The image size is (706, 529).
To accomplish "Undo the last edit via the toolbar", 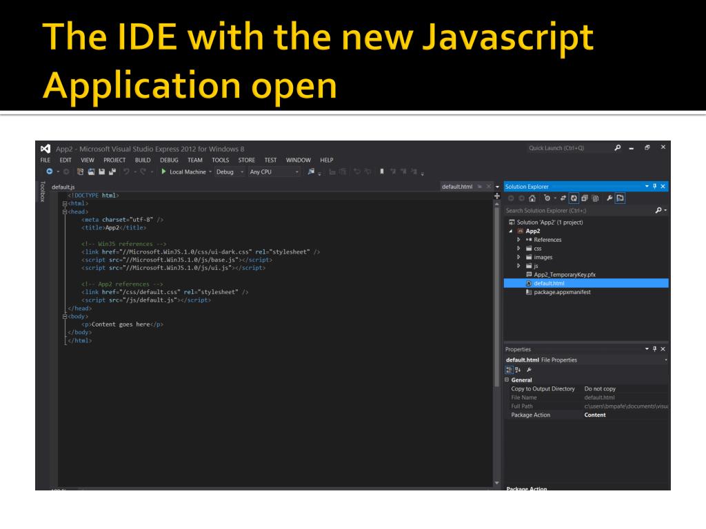I will 127,172.
